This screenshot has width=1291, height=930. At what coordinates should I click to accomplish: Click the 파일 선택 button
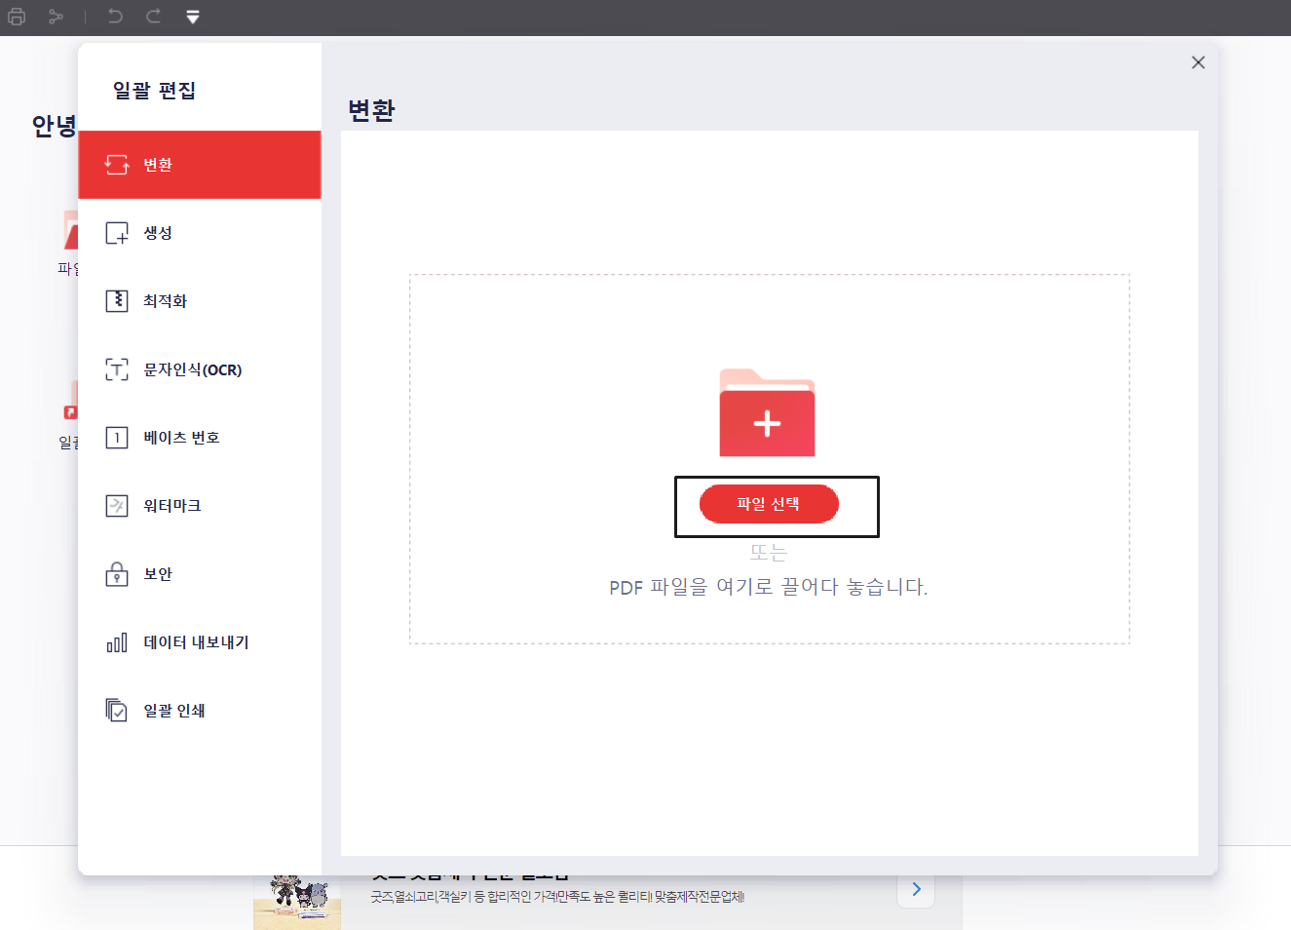pos(769,504)
